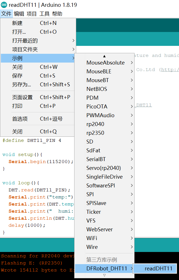Expand the SingleFileDrive examples
179x280 pixels.
[104, 177]
